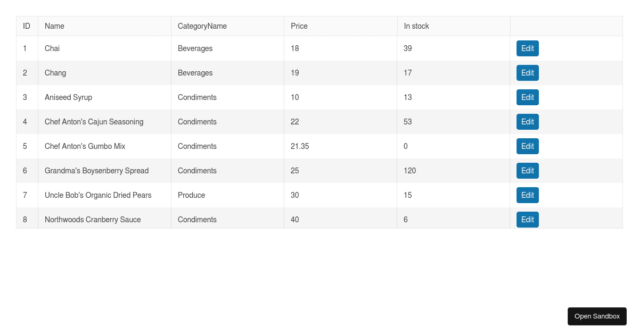This screenshot has height=335, width=639.
Task: Select the Name column header
Action: (54, 26)
